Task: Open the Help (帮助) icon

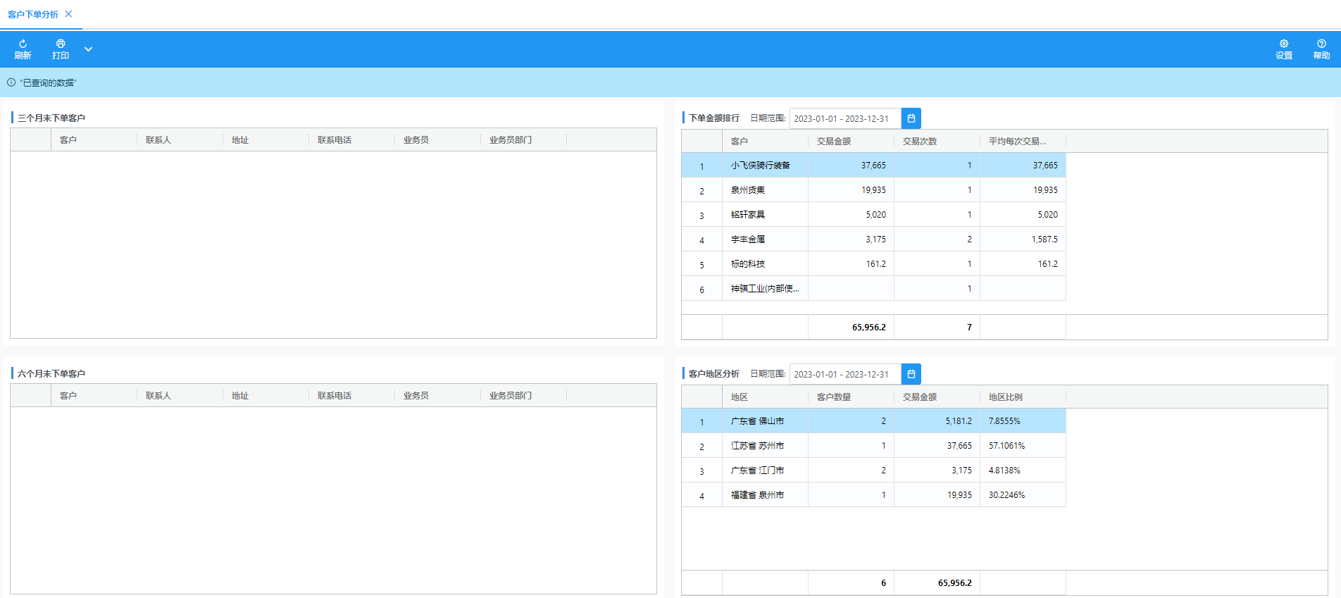Action: (1321, 44)
